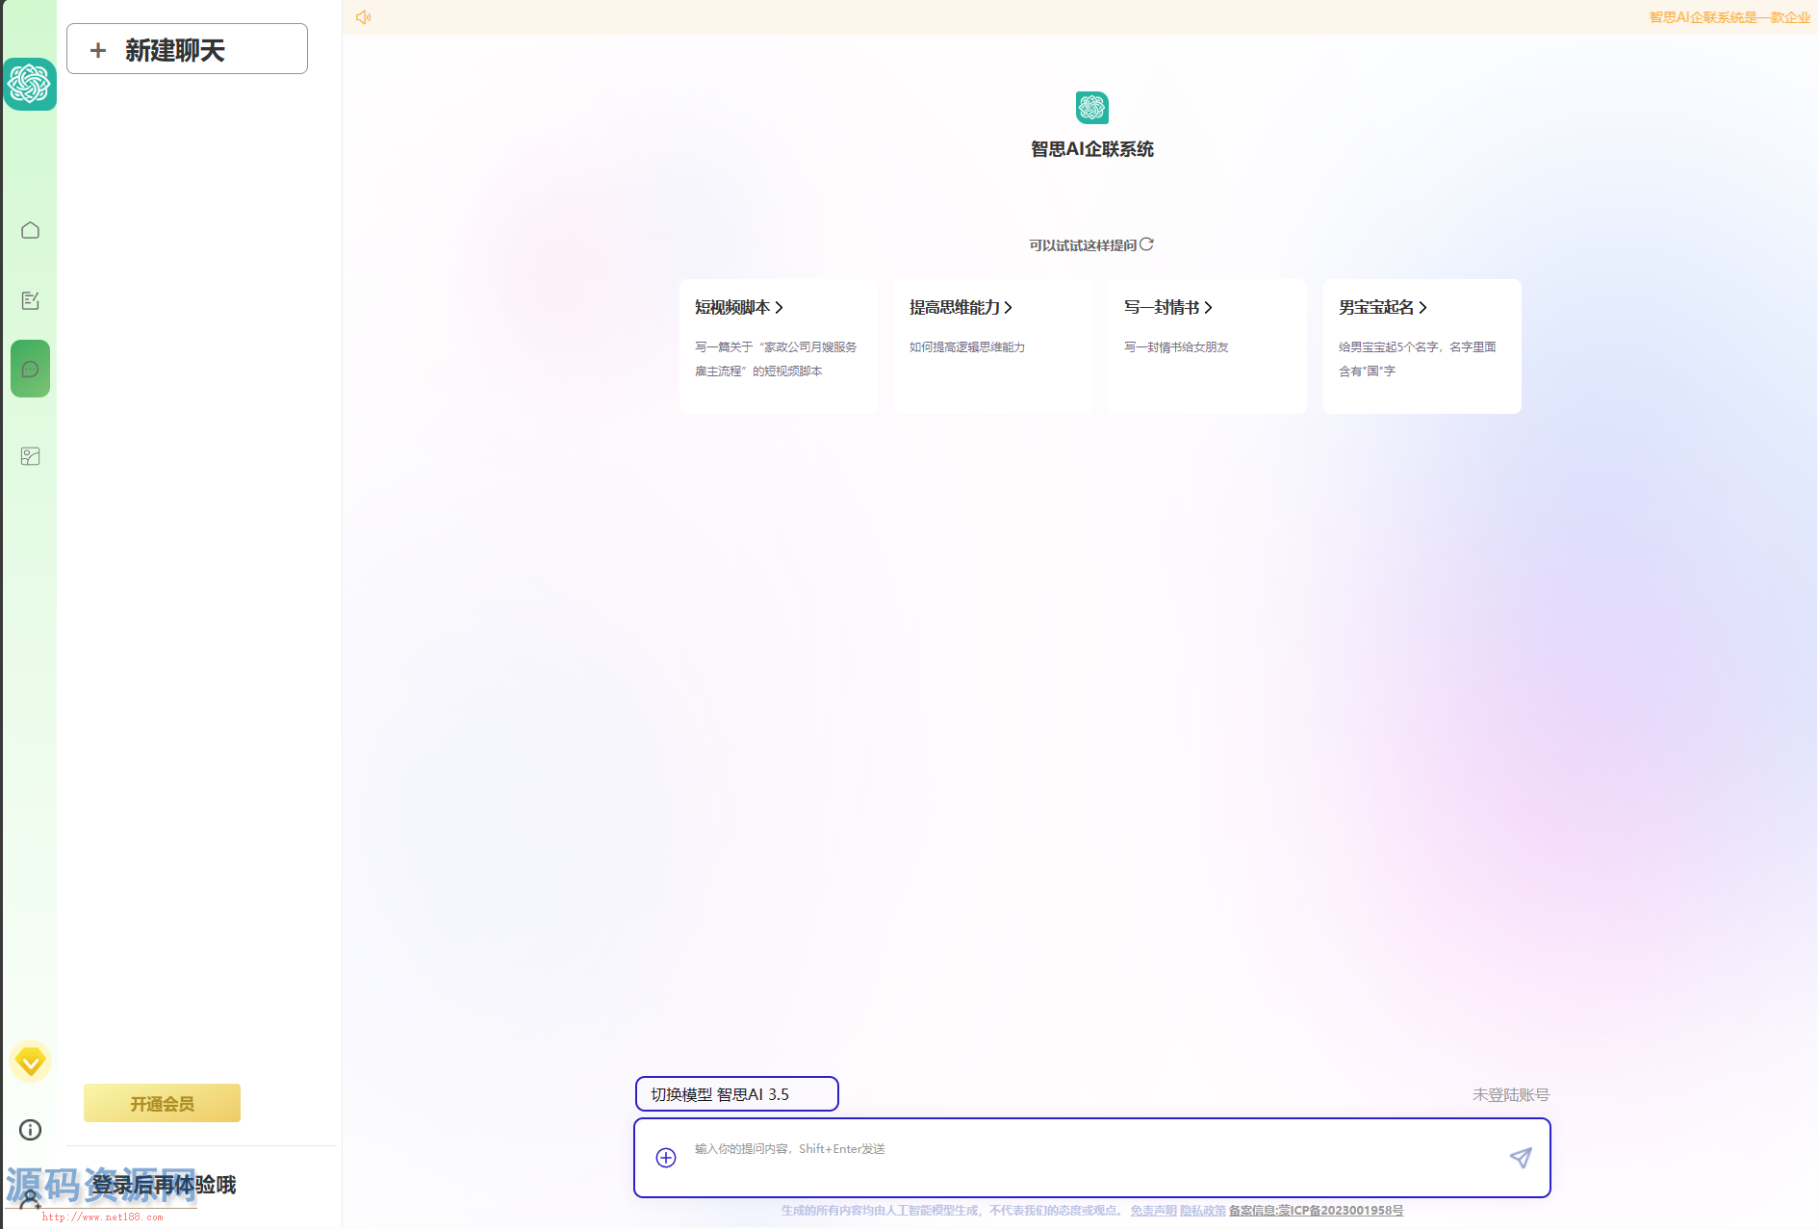Viewport: 1819px width, 1229px height.
Task: Open the image drawing icon in the sidebar
Action: pyautogui.click(x=30, y=456)
